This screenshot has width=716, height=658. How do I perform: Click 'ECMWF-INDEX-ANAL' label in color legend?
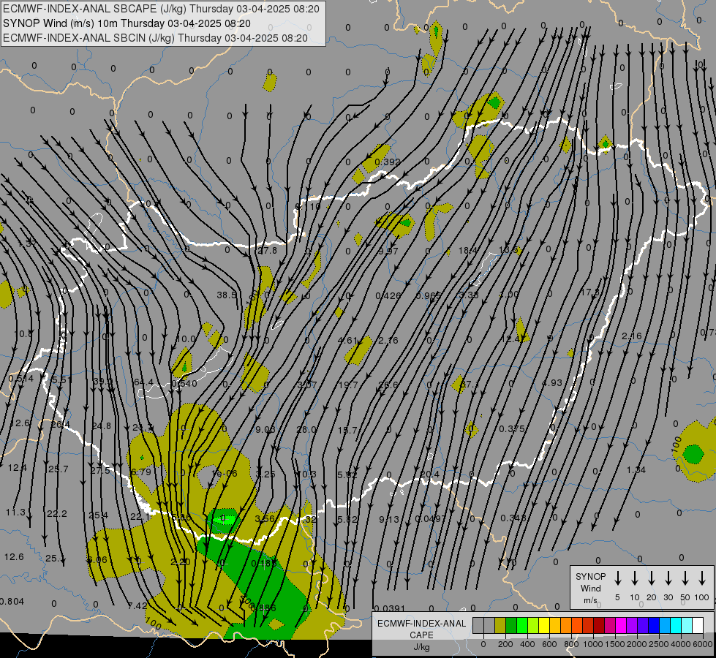coord(421,624)
